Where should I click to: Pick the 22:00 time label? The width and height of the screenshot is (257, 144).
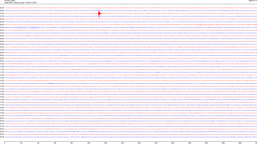[2, 129]
